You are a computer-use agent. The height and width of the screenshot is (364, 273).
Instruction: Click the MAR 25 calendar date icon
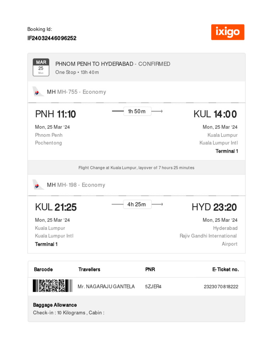pos(41,67)
